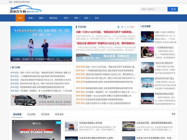The image size is (187, 140).
Task: Expand the 视频 dropdown menu
Action: (42, 18)
